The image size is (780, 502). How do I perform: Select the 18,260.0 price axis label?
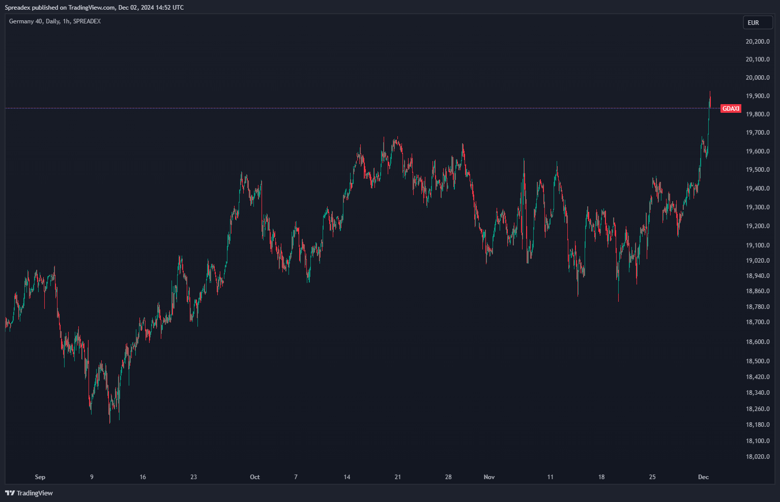[758, 409]
